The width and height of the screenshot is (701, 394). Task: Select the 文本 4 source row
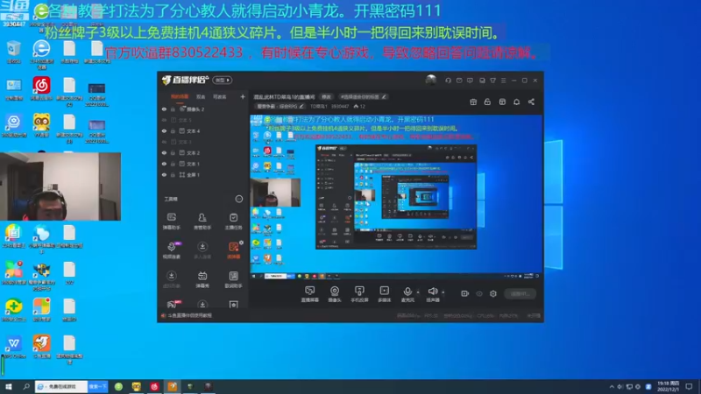203,130
